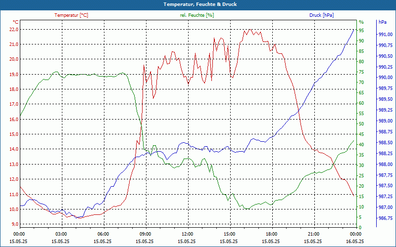Click temperature axis value '14,0'
Viewport: 396px width, 247px height.
[x=14, y=149]
